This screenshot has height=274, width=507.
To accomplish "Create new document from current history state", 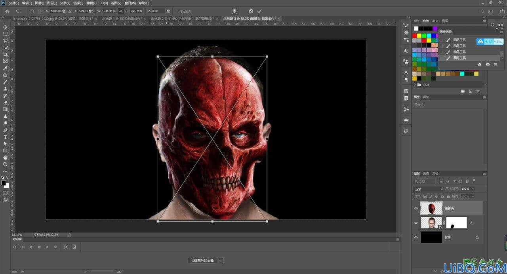I will [x=479, y=64].
